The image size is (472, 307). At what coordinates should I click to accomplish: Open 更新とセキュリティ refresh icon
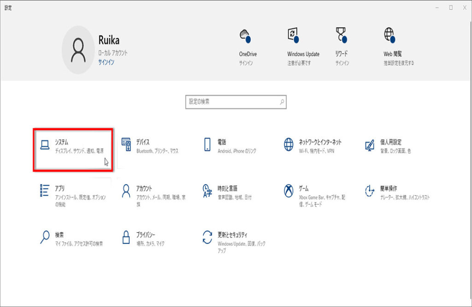tap(207, 237)
